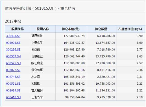Open the 600418.SH stock link

coord(13,97)
